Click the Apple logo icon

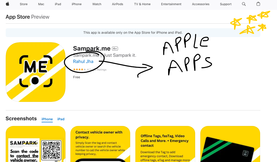point(8,4)
